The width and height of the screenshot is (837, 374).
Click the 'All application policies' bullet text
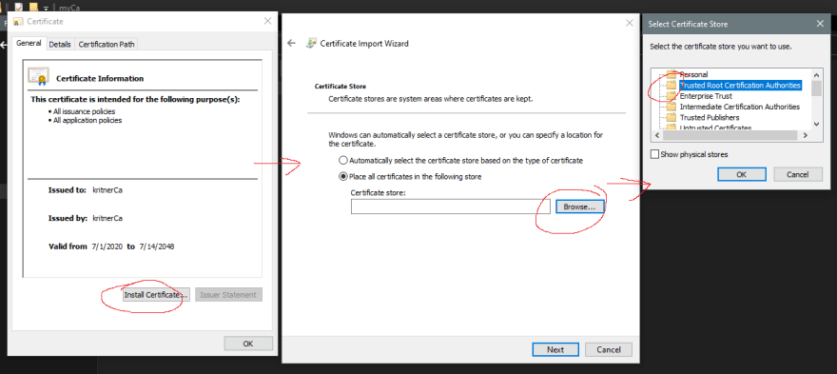[88, 120]
